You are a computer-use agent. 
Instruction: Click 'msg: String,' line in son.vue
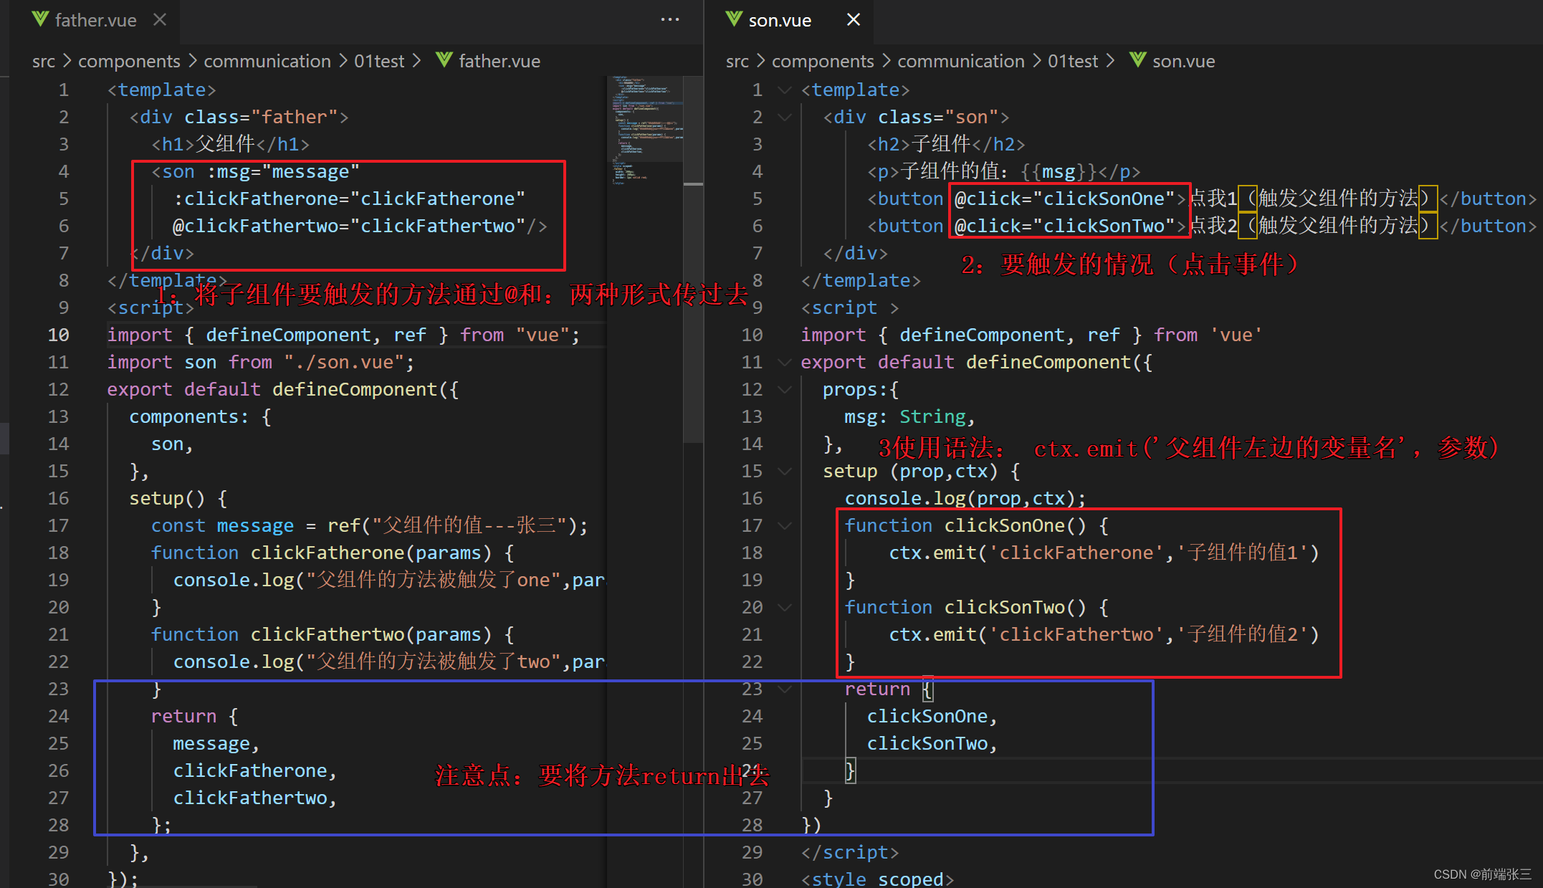909,416
